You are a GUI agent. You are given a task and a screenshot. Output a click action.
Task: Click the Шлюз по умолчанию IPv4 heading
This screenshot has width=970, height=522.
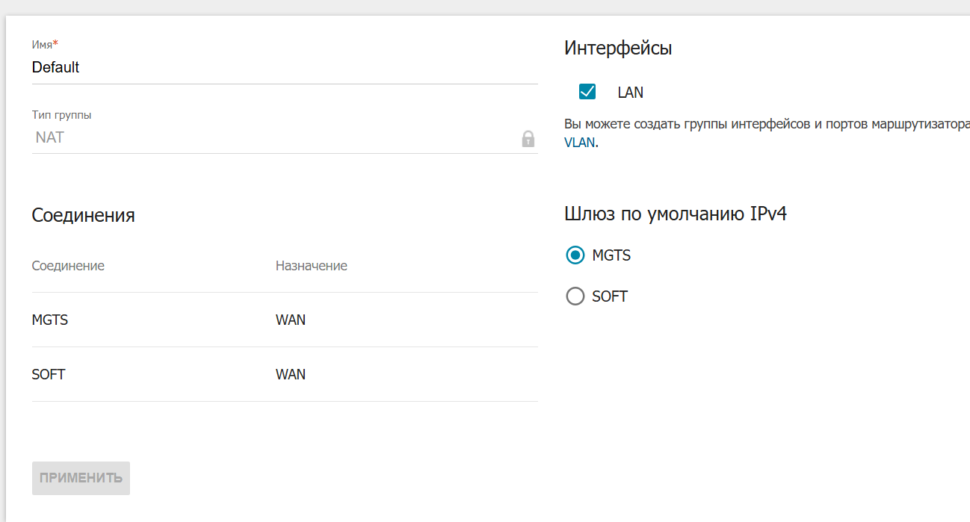pos(676,214)
